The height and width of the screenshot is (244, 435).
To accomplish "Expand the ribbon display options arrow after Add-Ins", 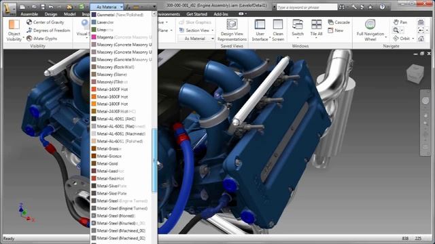I will click(245, 14).
